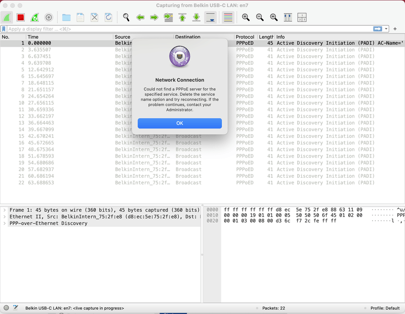Click Broadcast destination in packet 20
Screen dimensions: 405x314
click(x=188, y=170)
